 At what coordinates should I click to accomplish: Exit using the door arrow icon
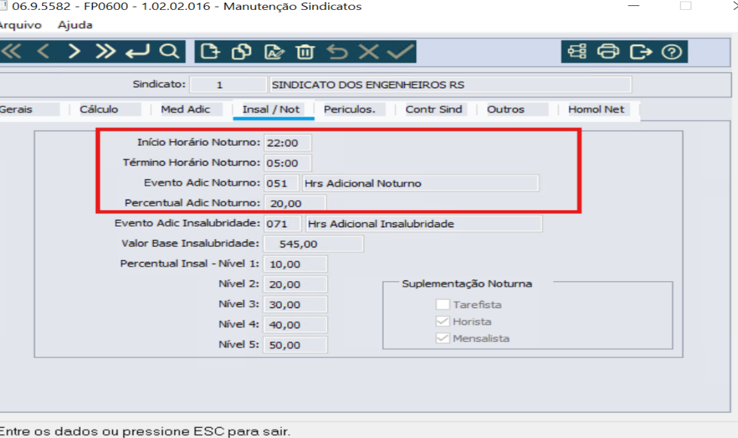[x=641, y=51]
